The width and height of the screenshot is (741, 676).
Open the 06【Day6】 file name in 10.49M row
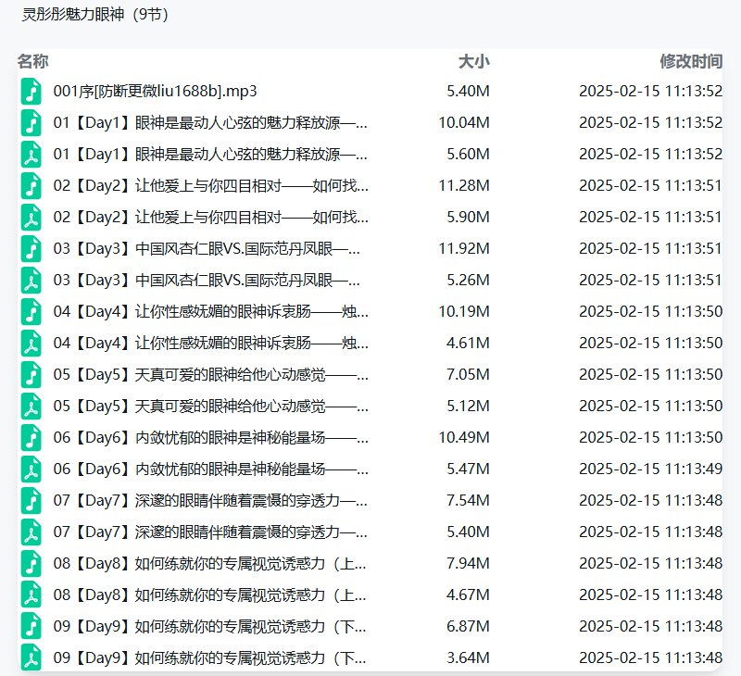(211, 438)
